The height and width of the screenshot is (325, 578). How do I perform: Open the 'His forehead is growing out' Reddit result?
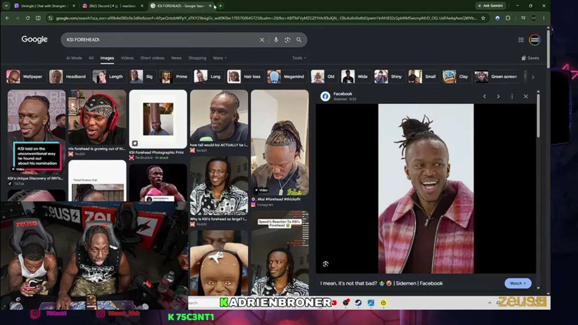click(97, 123)
